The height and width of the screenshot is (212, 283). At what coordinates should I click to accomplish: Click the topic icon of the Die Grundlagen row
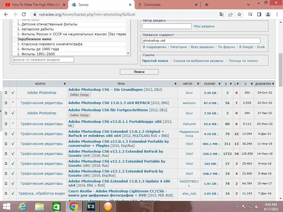click(6, 93)
